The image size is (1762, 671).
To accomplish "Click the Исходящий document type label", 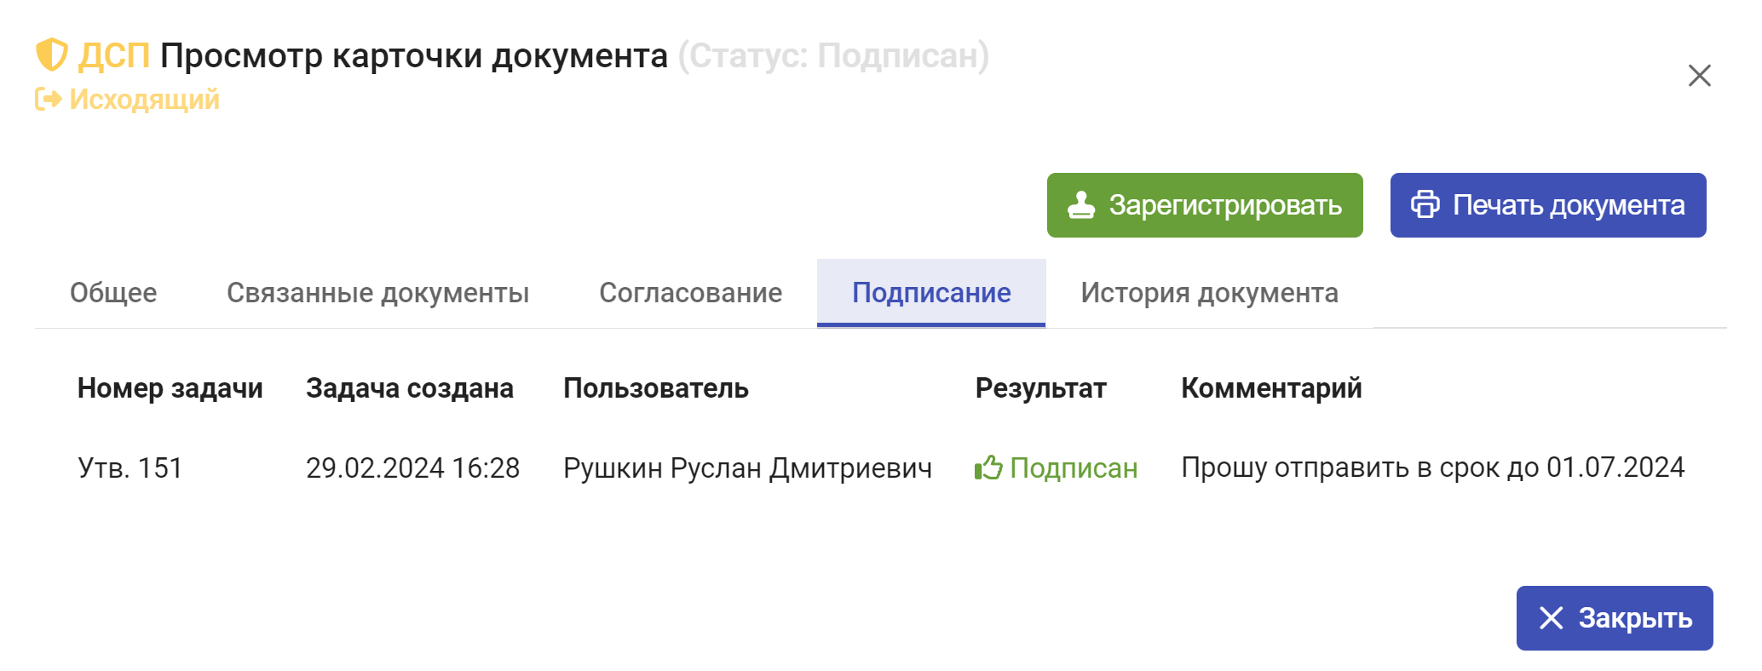I will click(144, 100).
